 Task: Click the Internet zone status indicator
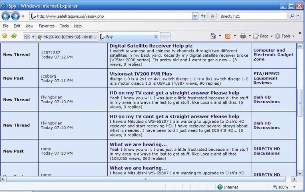pyautogui.click(x=228, y=187)
